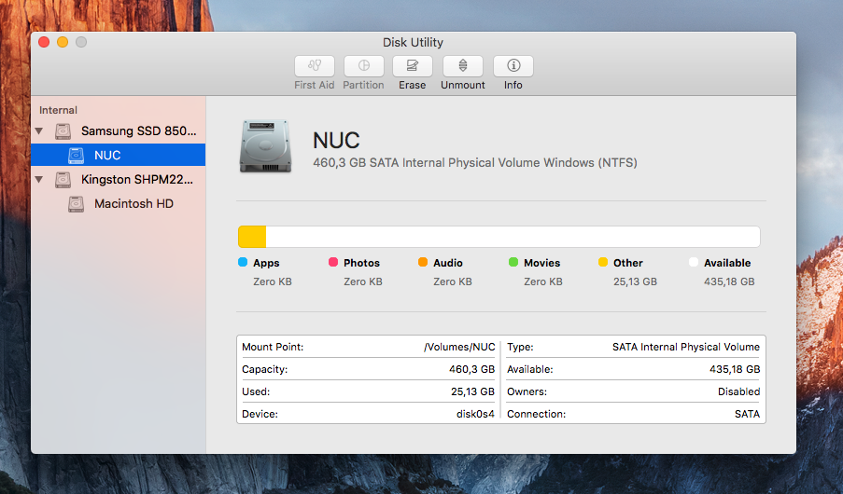
Task: Collapse the Kingston SHPM22 disclosure triangle
Action: (x=39, y=180)
